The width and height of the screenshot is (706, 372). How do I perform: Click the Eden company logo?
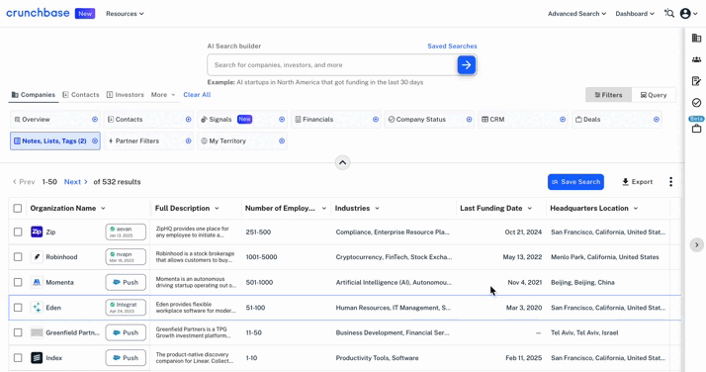point(37,308)
